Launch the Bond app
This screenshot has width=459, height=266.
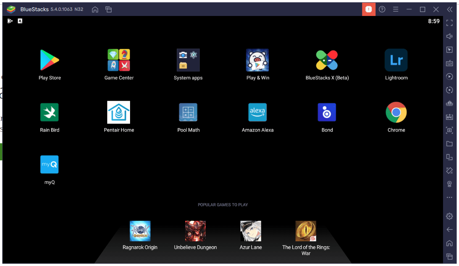(327, 112)
